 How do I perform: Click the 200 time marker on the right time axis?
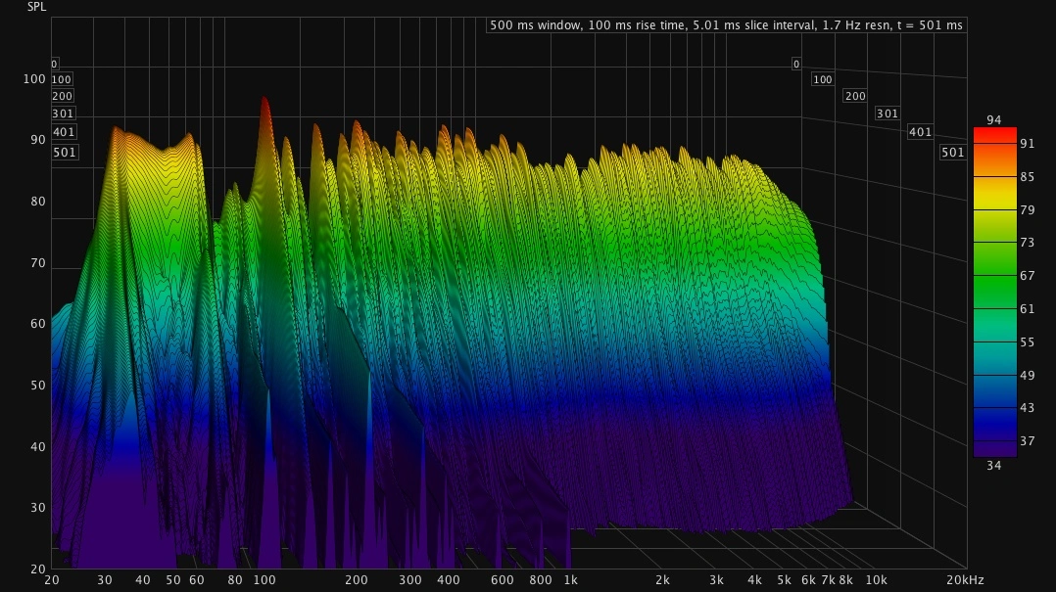click(x=855, y=96)
